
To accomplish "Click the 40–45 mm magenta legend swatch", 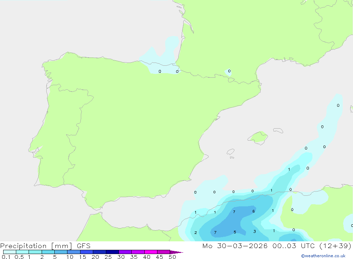I will point(151,252).
